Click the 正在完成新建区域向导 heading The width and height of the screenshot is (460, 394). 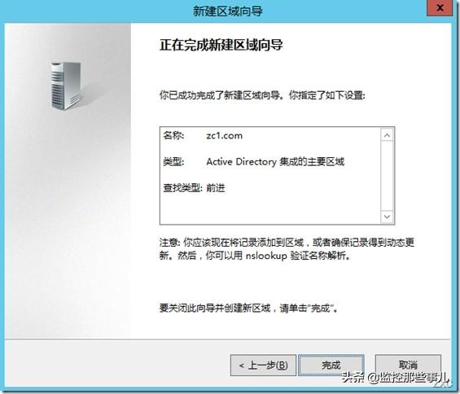[221, 45]
